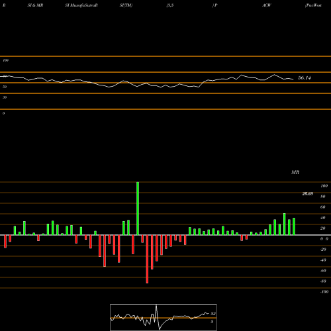
Task: Click the MR axis label 60
Action: pos(322,207)
